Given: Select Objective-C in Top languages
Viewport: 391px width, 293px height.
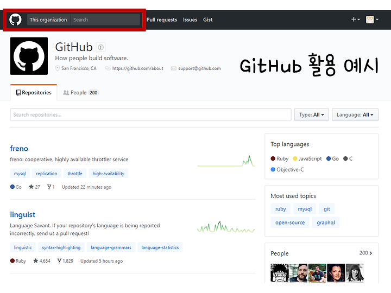Looking at the screenshot, I should [x=287, y=170].
